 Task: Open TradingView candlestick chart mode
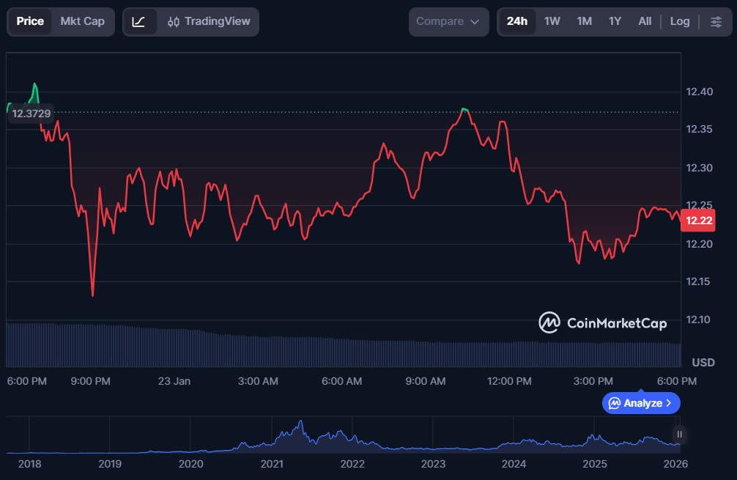(x=209, y=21)
